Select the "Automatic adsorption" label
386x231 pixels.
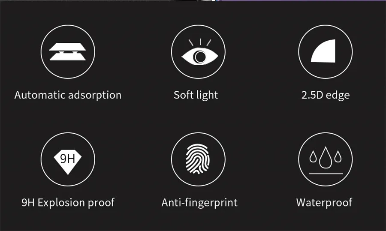[x=68, y=95]
